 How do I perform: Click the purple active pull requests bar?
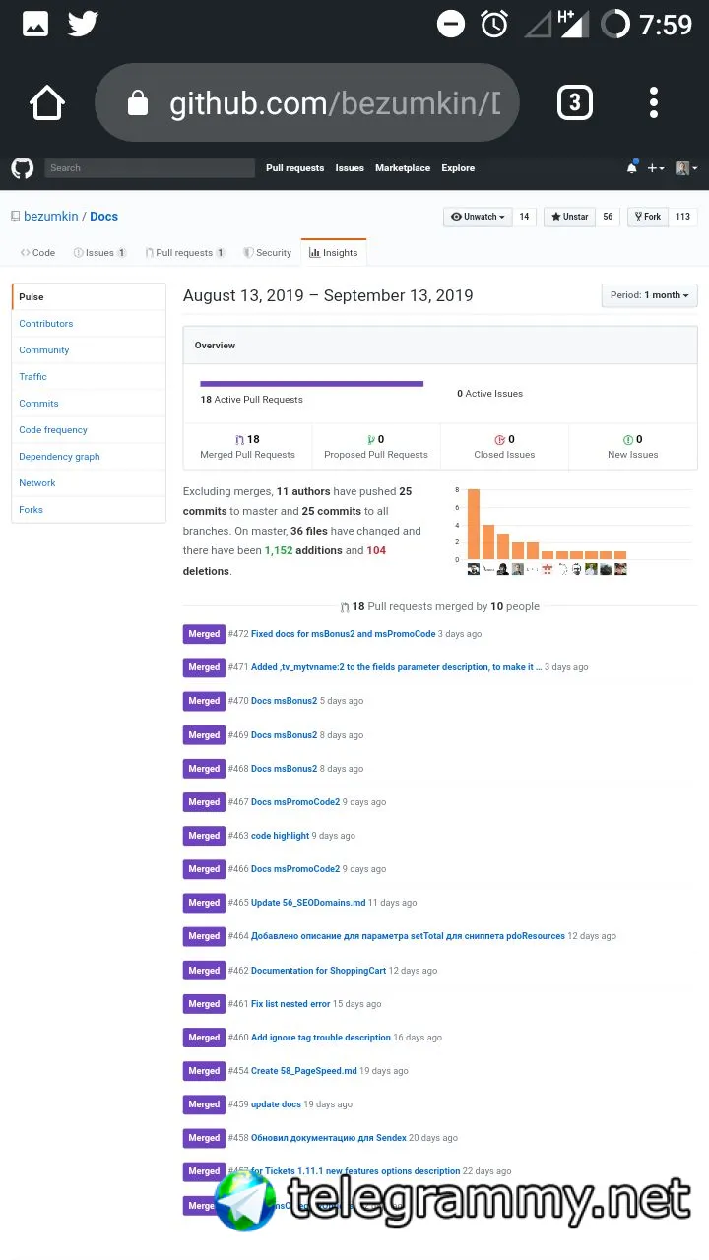(x=312, y=384)
